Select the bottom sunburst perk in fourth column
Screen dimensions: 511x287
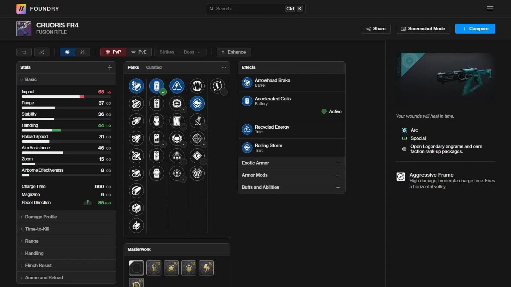(197, 173)
